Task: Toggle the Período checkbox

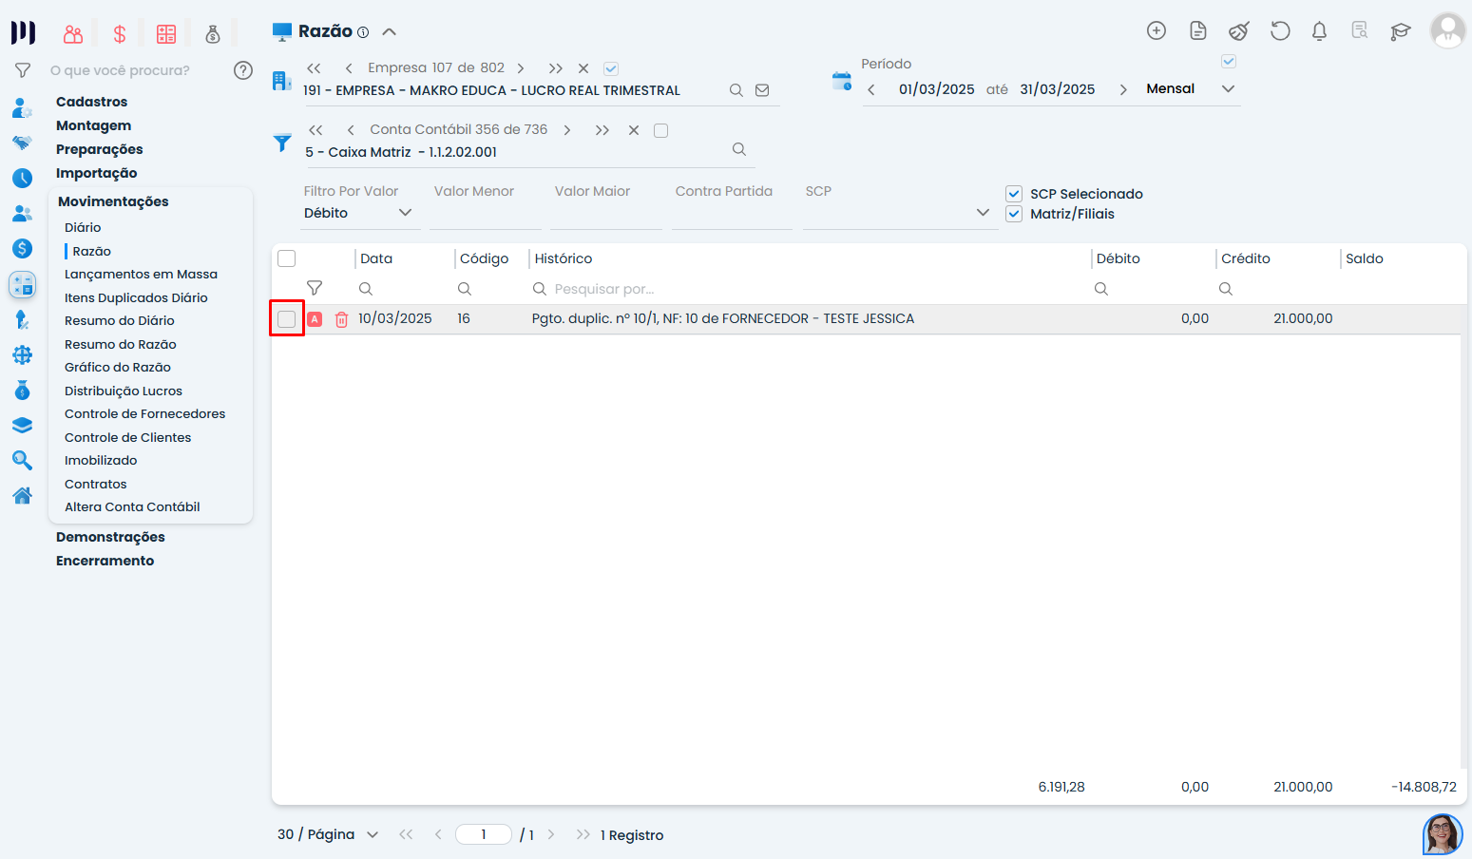Action: point(1229,61)
